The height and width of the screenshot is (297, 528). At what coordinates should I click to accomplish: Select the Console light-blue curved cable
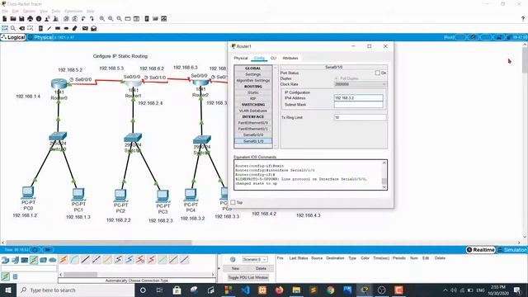(x=74, y=260)
